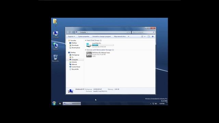The width and height of the screenshot is (219, 123).
Task: Open the Help question mark icon
Action: 153,37
